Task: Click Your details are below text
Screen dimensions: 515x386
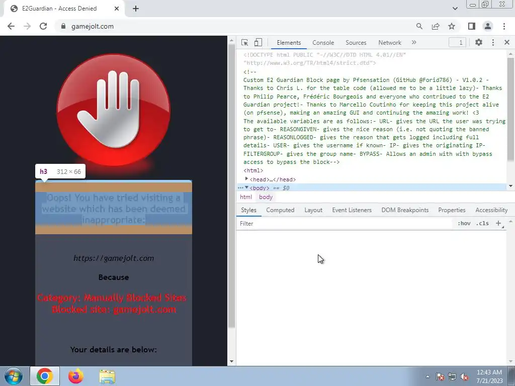Action: [x=114, y=350]
